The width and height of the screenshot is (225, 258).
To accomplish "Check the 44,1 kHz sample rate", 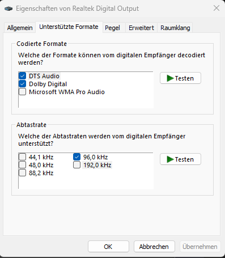I will tap(22, 157).
